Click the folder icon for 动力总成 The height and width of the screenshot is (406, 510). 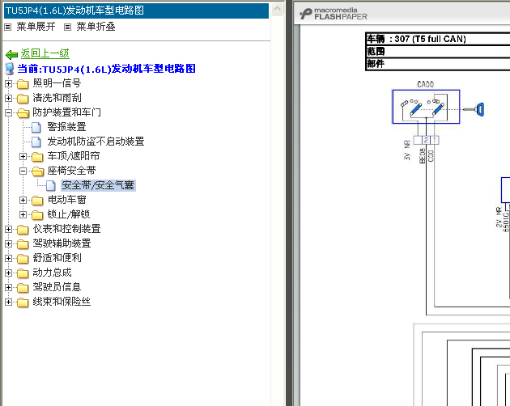coord(23,273)
